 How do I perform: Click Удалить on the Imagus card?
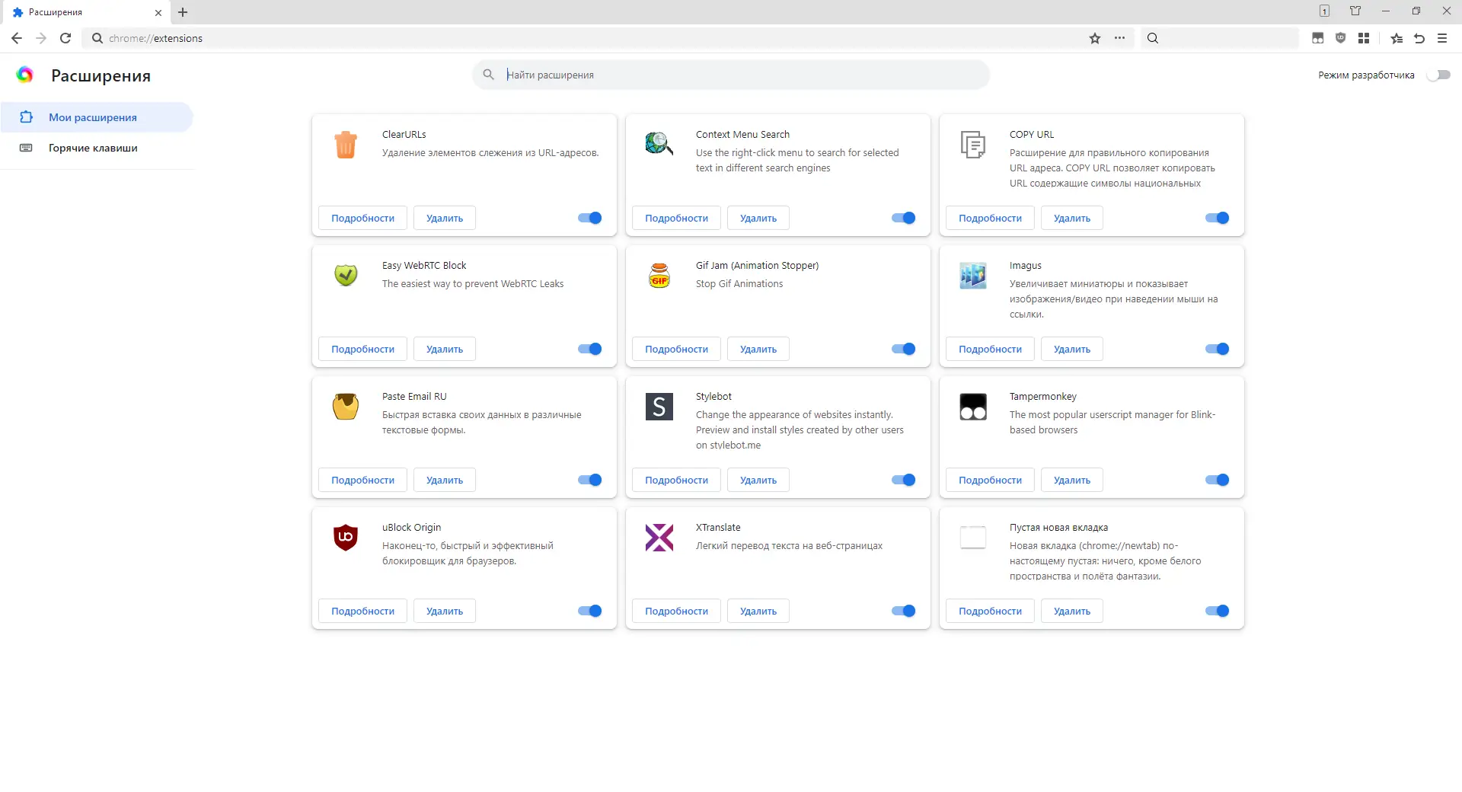[1071, 349]
